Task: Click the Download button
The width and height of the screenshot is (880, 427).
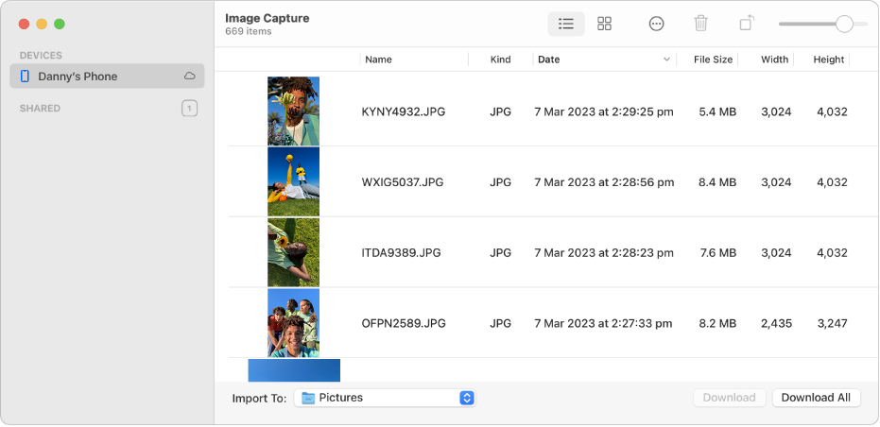Action: tap(730, 398)
